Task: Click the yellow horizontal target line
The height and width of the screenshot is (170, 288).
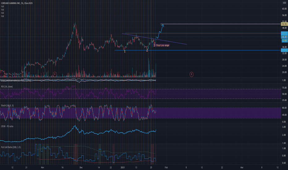Action: tap(220, 24)
